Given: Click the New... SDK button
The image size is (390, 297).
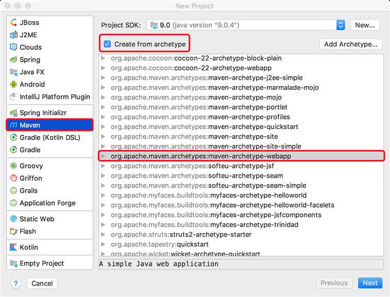Looking at the screenshot, I should coord(365,25).
